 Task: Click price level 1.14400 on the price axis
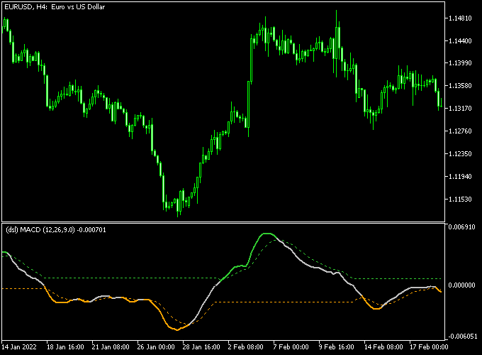pos(460,40)
